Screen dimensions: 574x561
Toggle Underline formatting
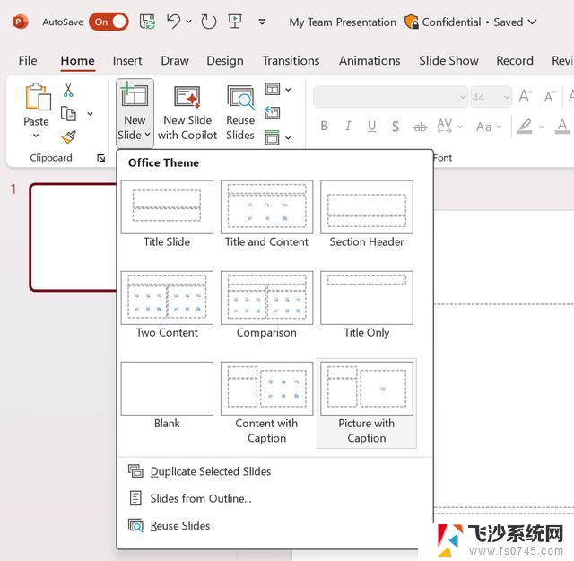pyautogui.click(x=371, y=127)
